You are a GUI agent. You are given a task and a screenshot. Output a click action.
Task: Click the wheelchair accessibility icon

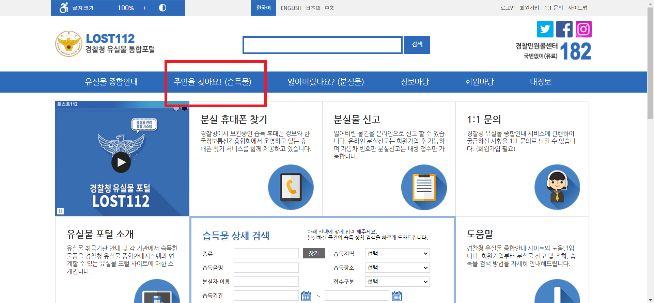tap(64, 8)
